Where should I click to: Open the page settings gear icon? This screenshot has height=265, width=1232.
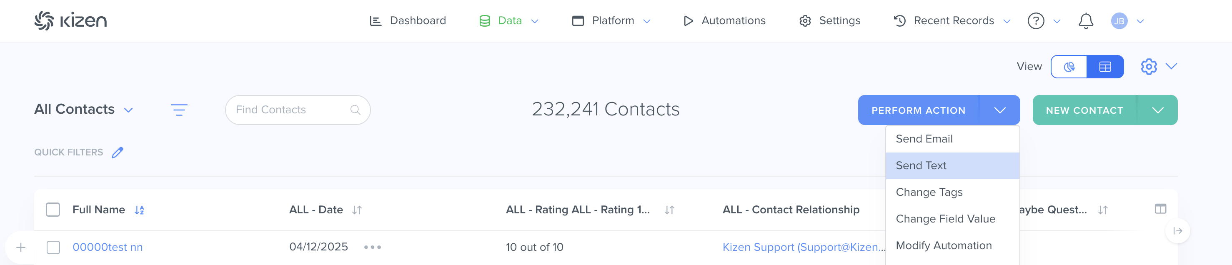click(x=1148, y=67)
